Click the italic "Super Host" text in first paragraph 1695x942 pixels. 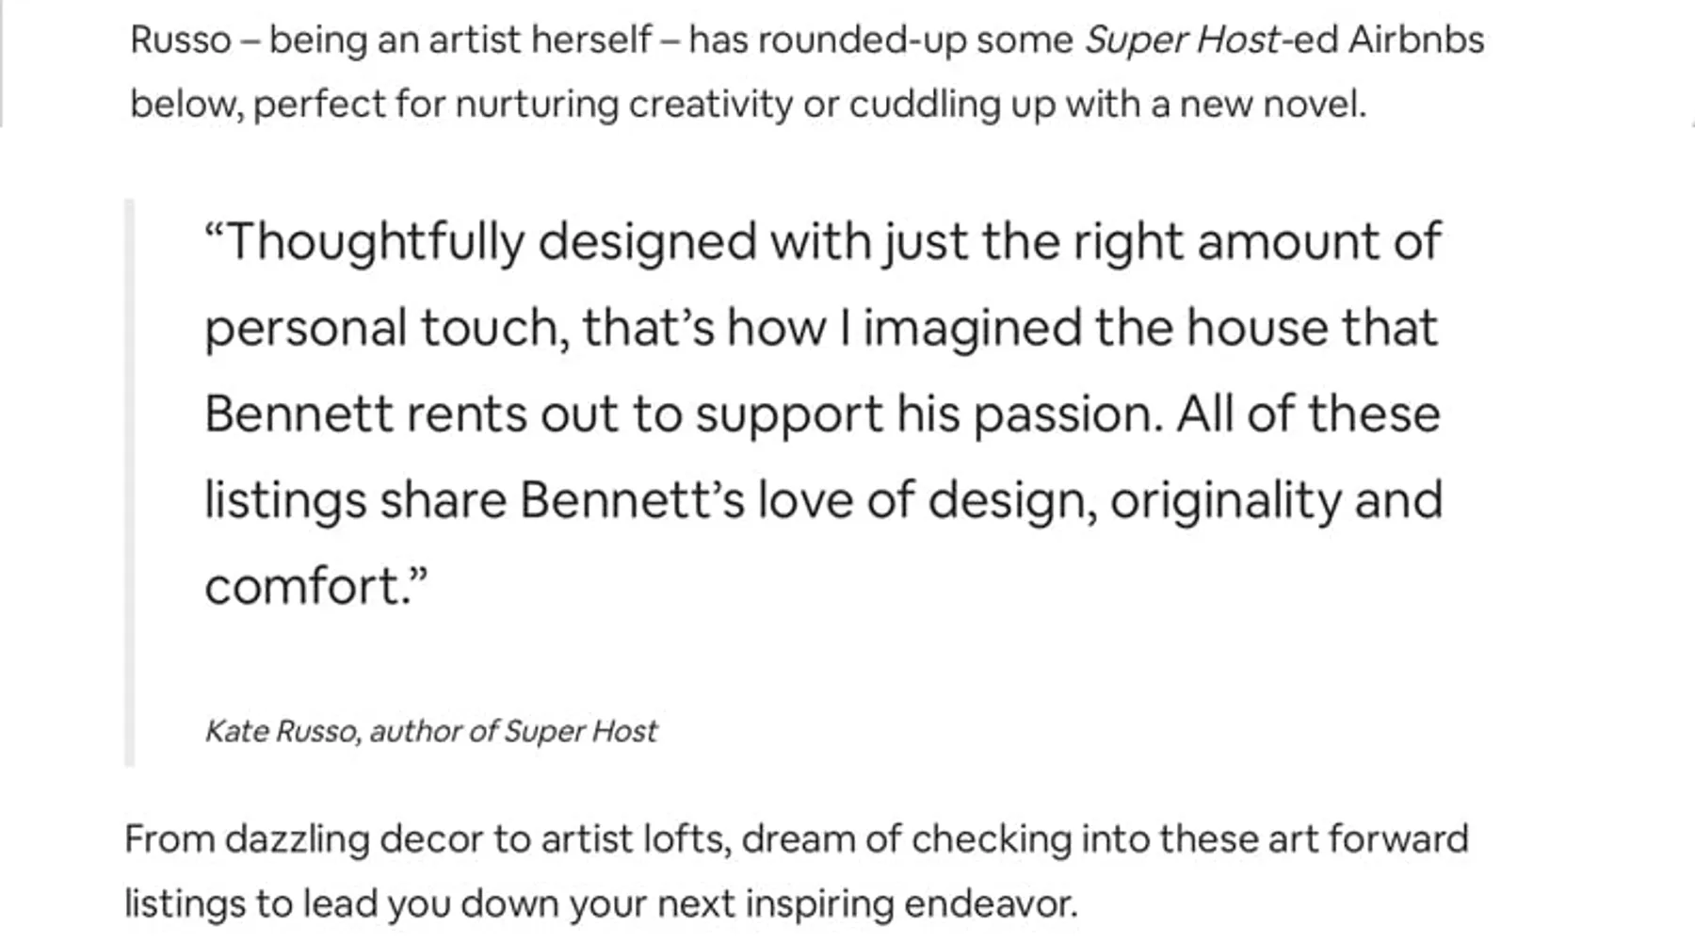pyautogui.click(x=1182, y=40)
